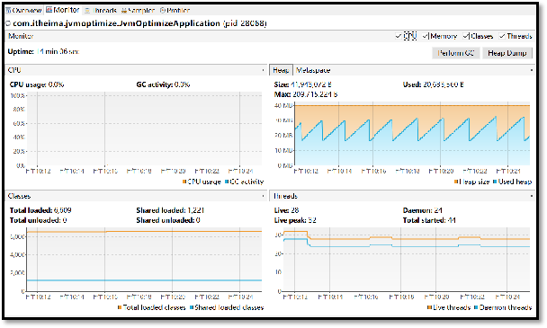This screenshot has height=328, width=547.
Task: Collapse the Threads panel arrow
Action: [x=532, y=196]
